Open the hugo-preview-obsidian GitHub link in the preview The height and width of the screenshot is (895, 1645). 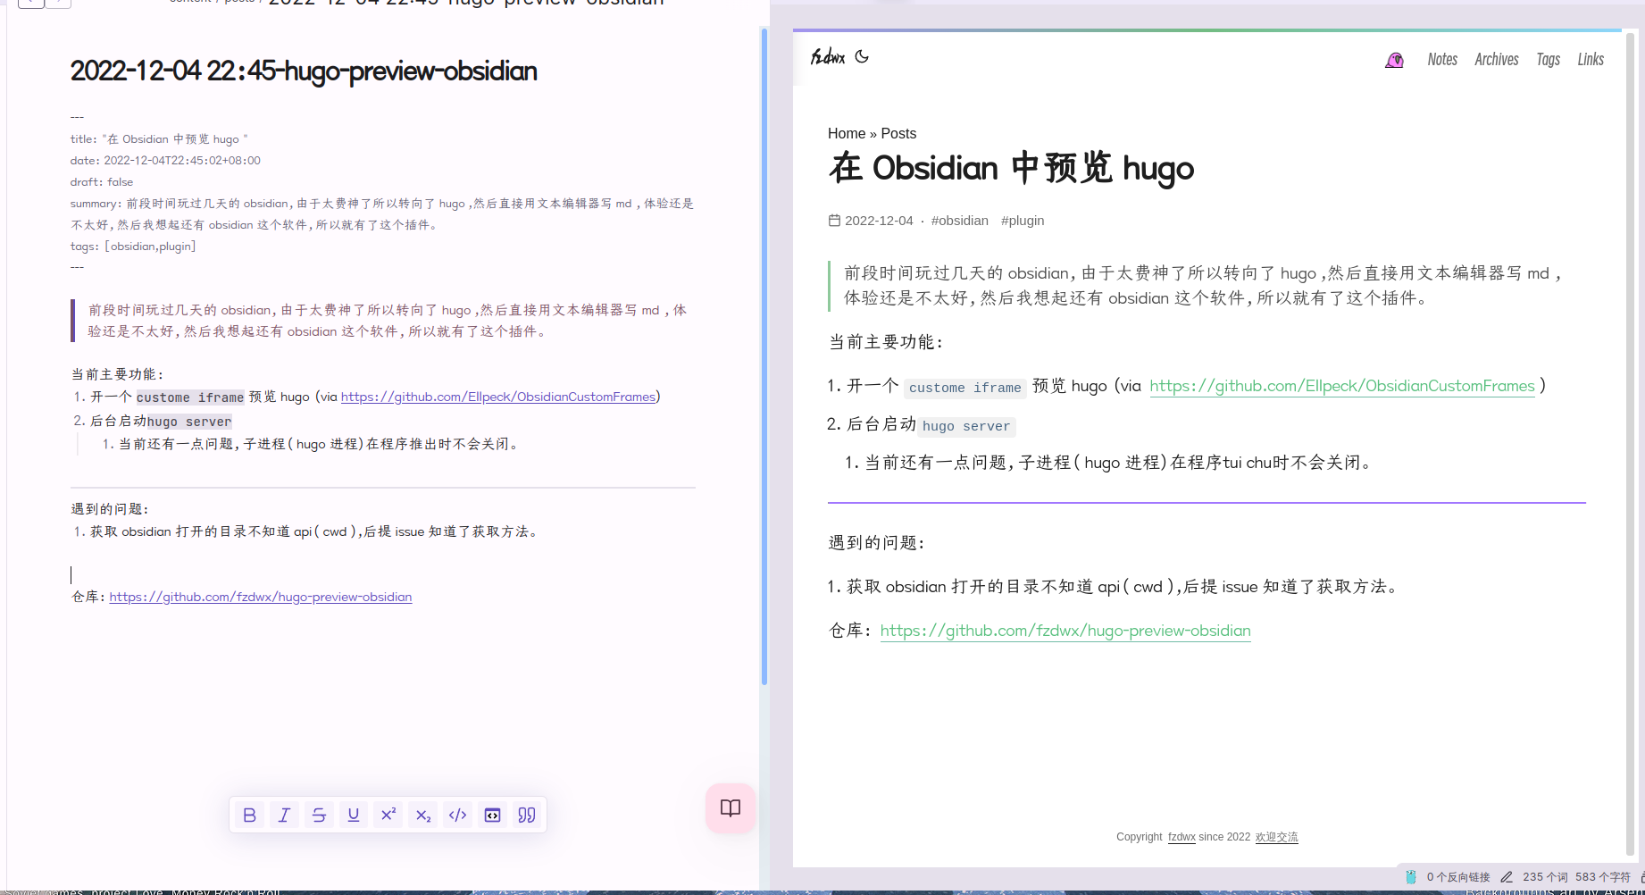(1065, 631)
